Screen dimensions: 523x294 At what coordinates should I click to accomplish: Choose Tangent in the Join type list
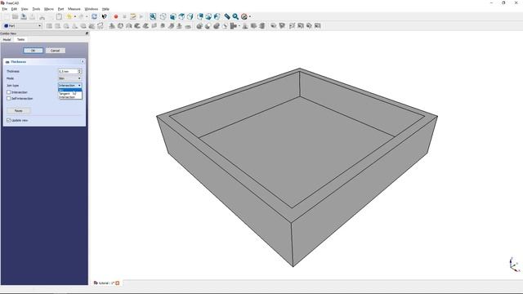pyautogui.click(x=70, y=94)
